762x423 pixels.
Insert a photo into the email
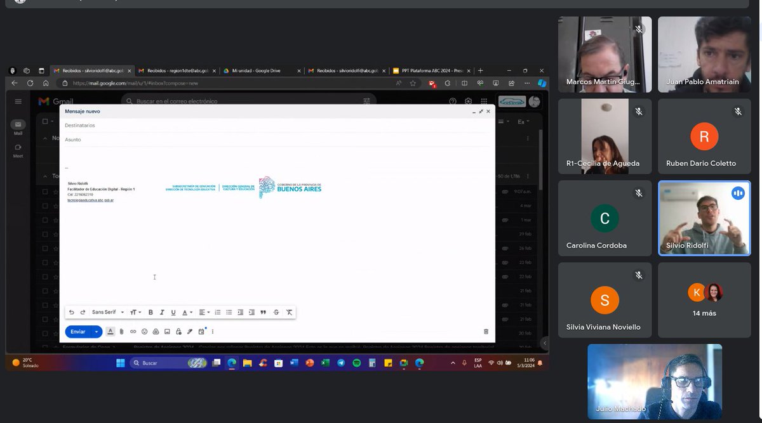pos(167,331)
